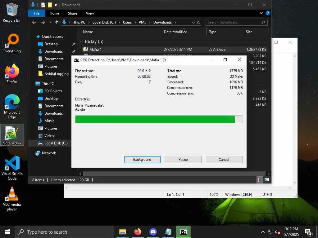Launch VLC media player desktop icon
Image resolution: width=318 pixels, height=238 pixels.
[12, 199]
